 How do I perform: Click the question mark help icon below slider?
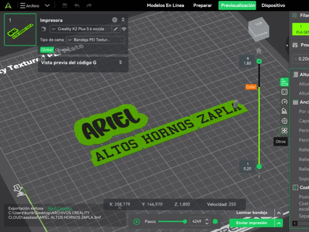tap(259, 177)
